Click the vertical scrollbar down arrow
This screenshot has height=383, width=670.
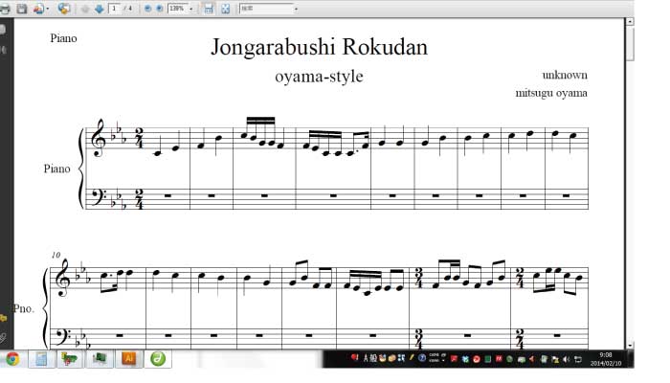(630, 346)
